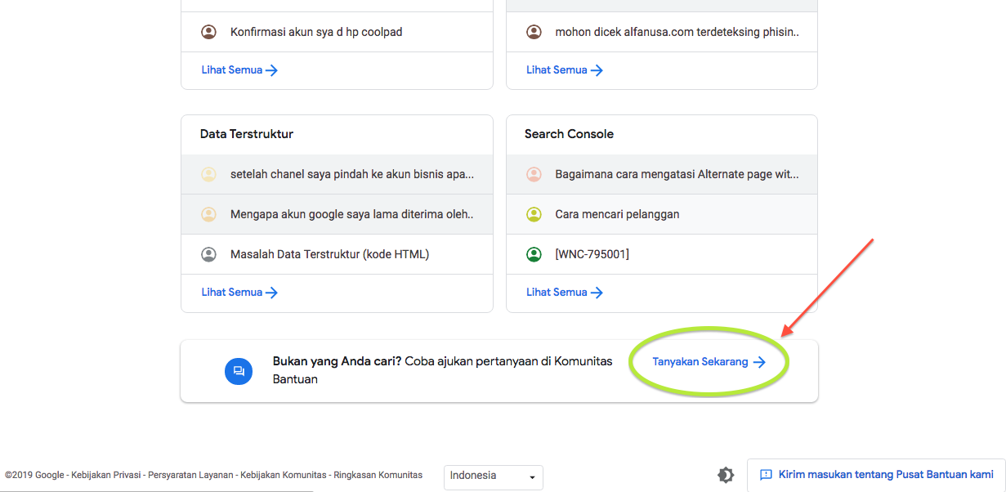Open Lihat Semua under Search Console
1006x492 pixels.
tap(564, 292)
